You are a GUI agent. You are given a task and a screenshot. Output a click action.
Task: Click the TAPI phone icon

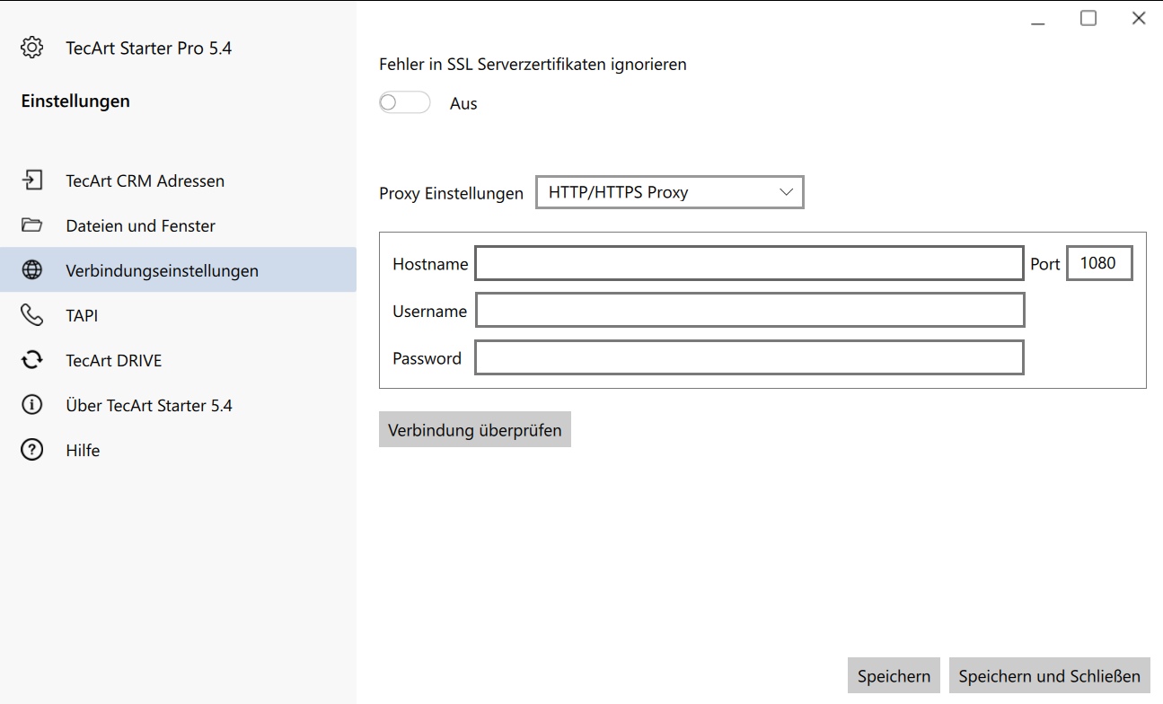tap(32, 315)
